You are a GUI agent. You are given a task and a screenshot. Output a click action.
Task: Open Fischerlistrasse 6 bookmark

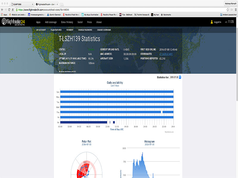pos(142,15)
